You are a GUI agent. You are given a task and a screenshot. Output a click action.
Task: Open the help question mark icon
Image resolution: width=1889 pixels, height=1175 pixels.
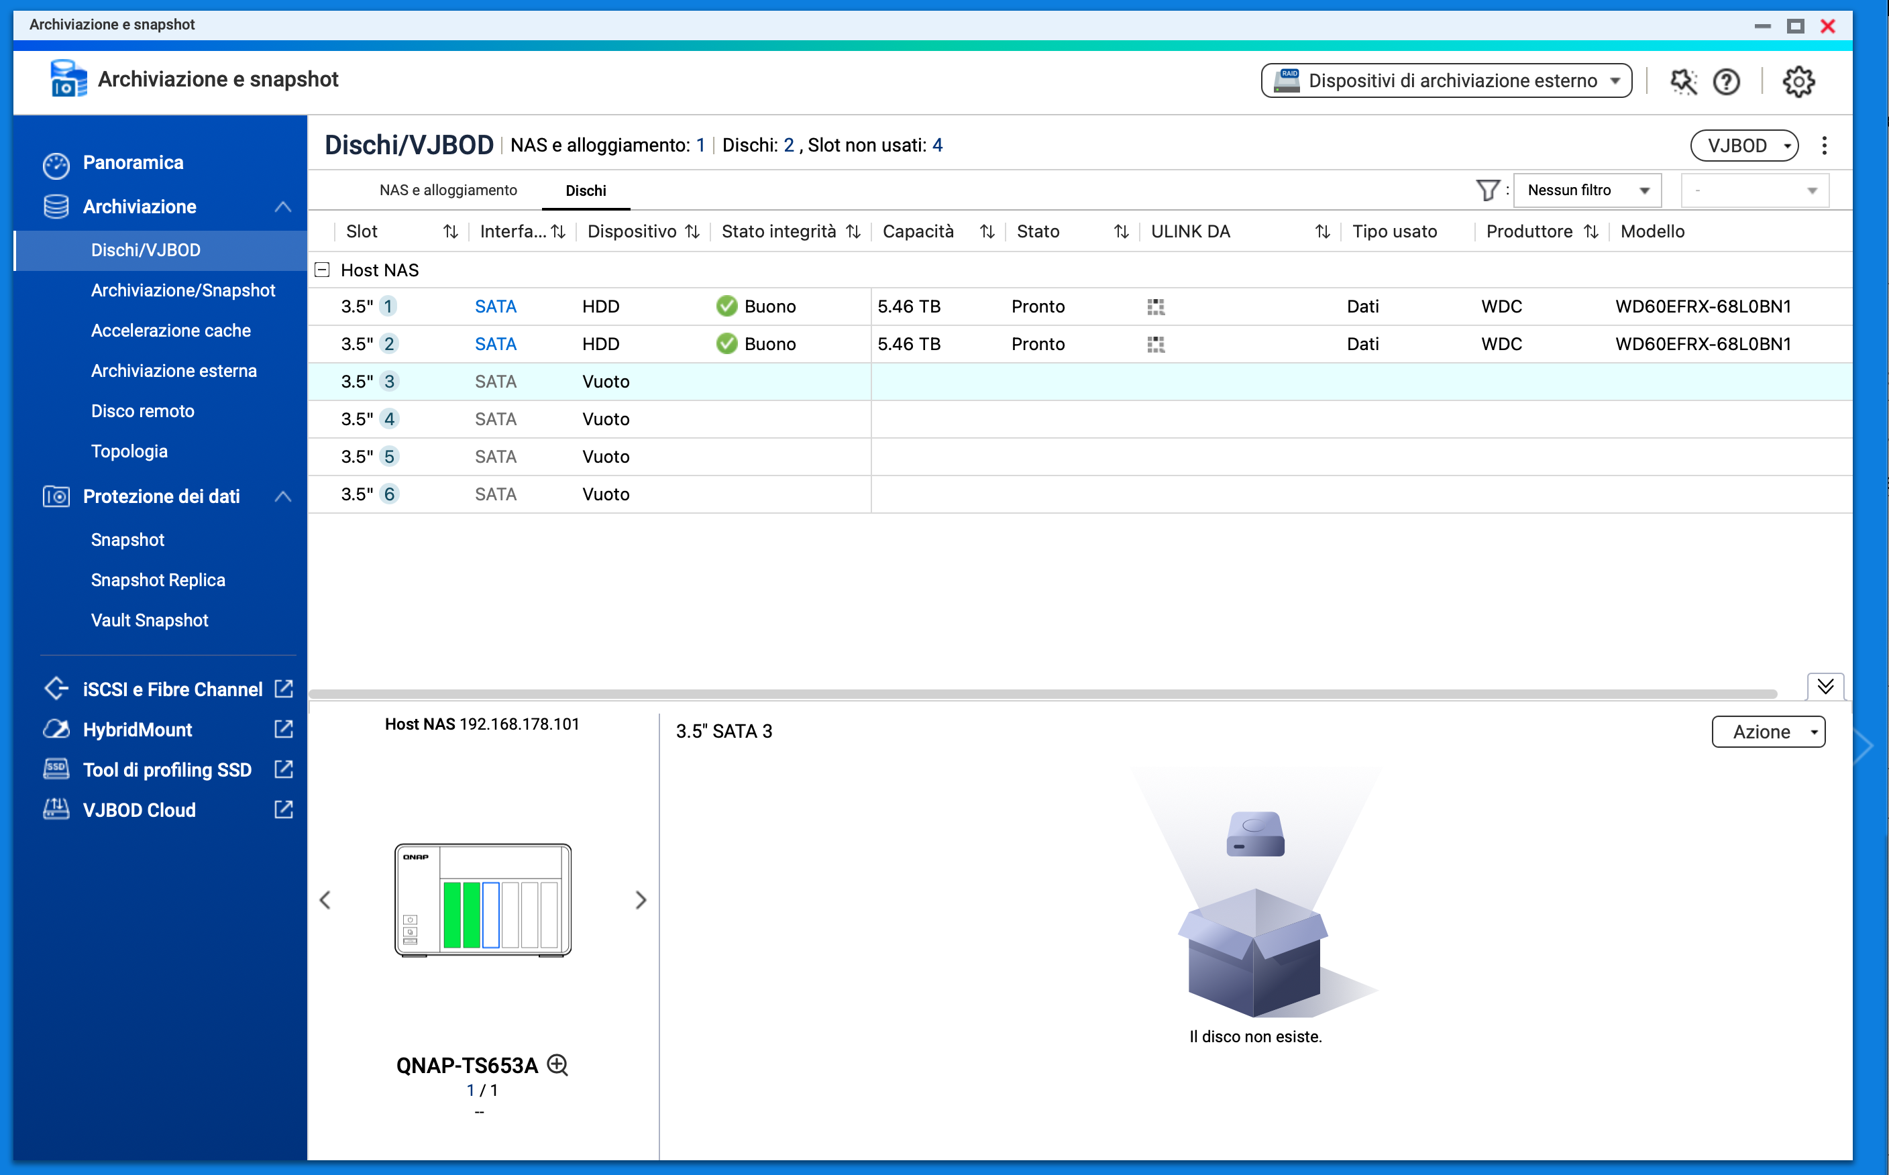coord(1726,82)
